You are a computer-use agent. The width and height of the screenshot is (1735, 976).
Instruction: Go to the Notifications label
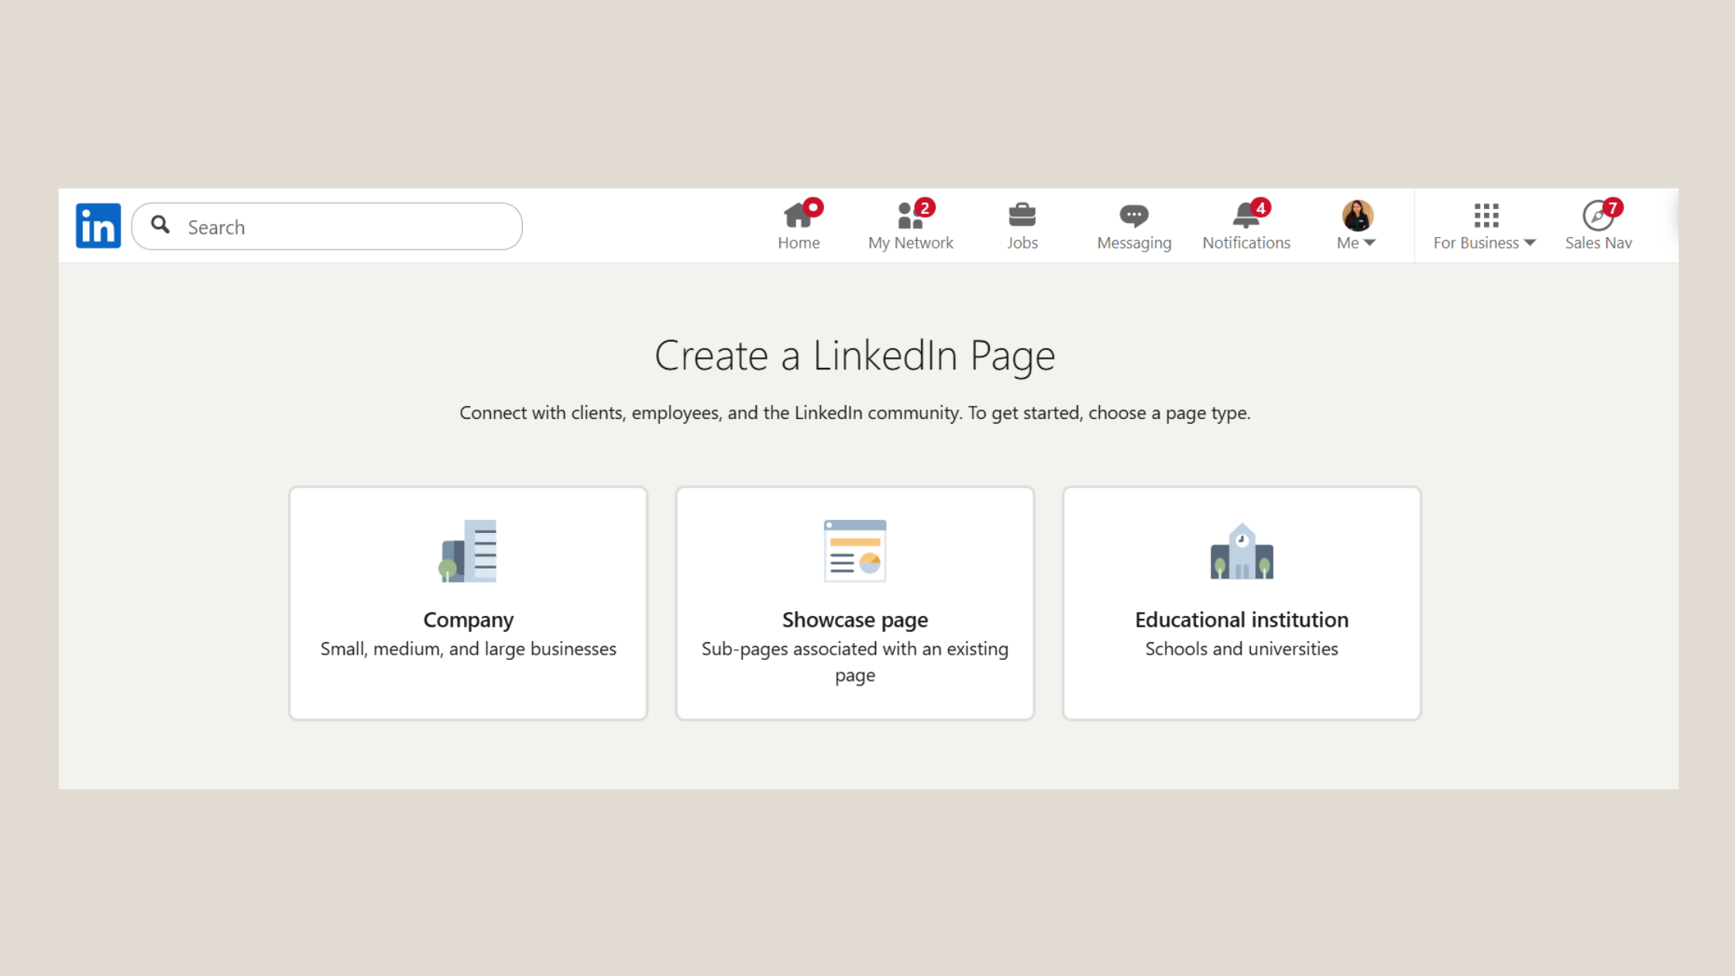(1246, 243)
